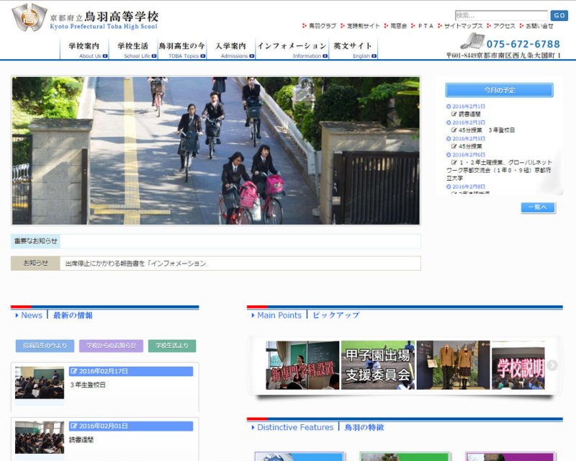Viewport: 576px width, 461px height.
Task: Click the arrow icon beside English
Action: pyautogui.click(x=374, y=56)
